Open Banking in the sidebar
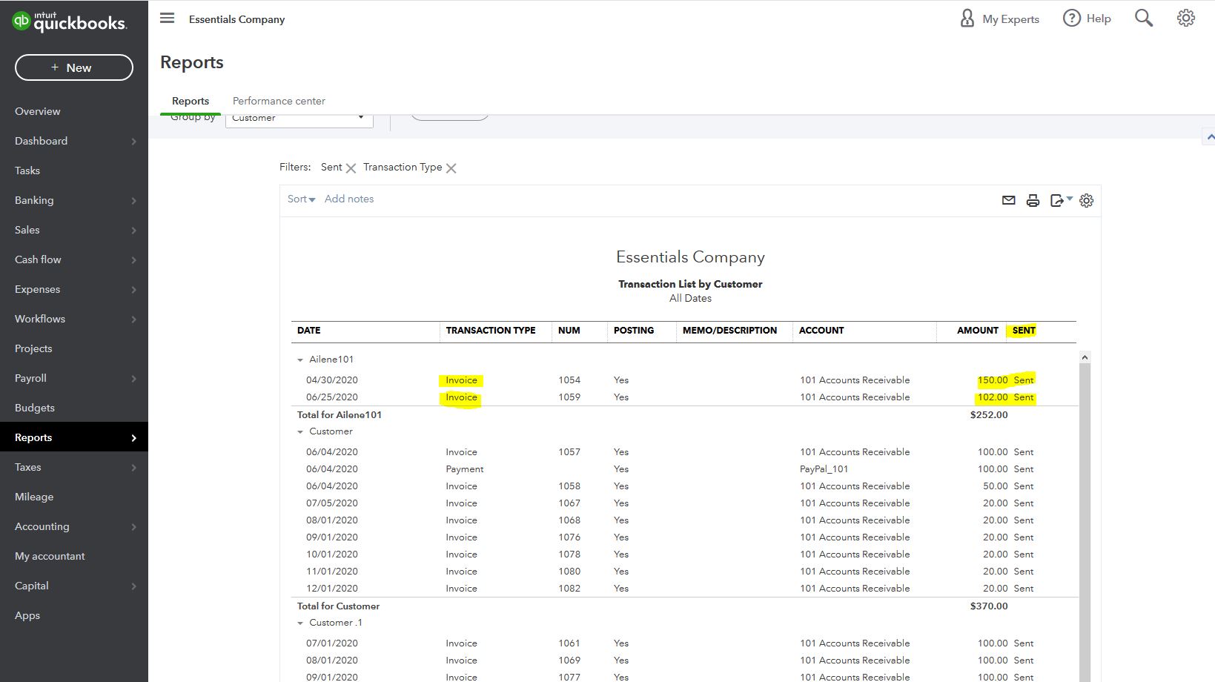Viewport: 1215px width, 682px height. tap(34, 200)
